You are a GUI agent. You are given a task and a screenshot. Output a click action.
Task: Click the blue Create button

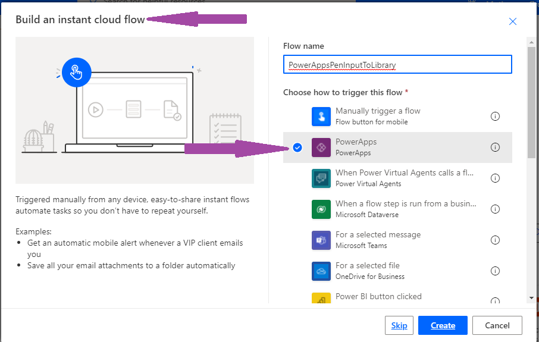(443, 325)
